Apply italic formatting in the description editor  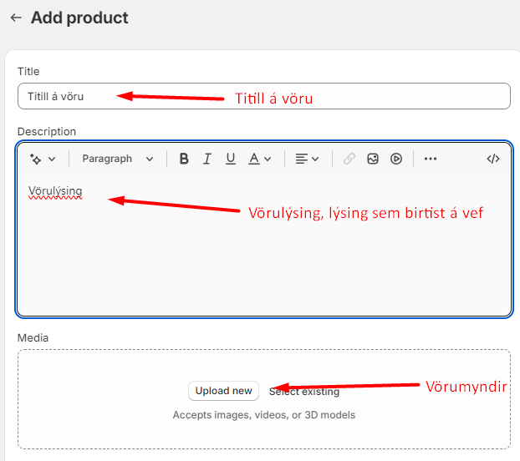pos(207,159)
